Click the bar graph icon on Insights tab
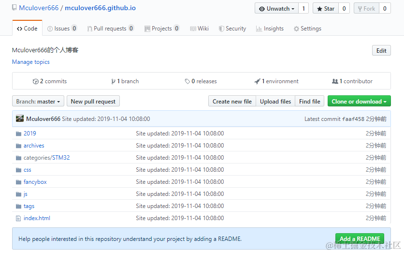Viewport: 404px width, 253px height. pos(259,29)
